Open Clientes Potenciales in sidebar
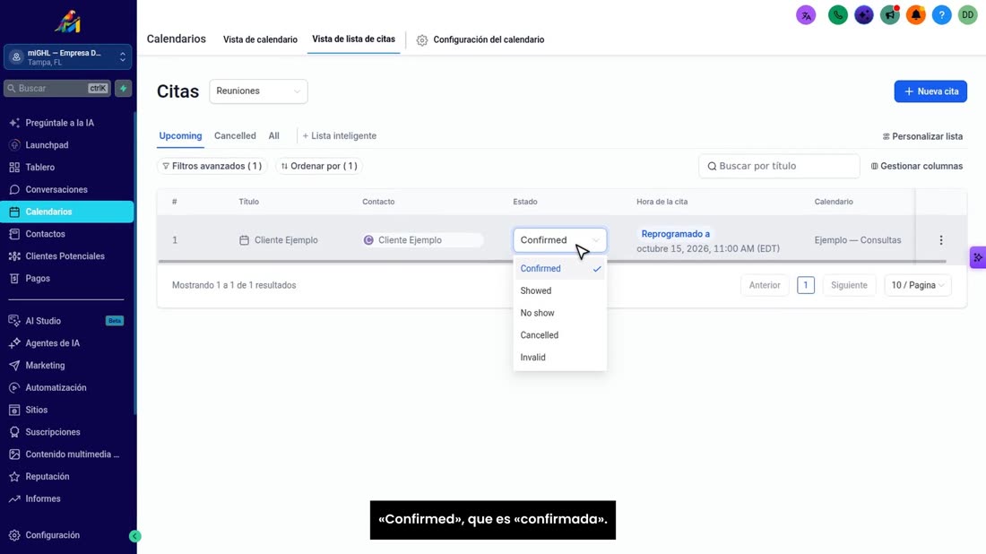986x554 pixels. coord(66,256)
